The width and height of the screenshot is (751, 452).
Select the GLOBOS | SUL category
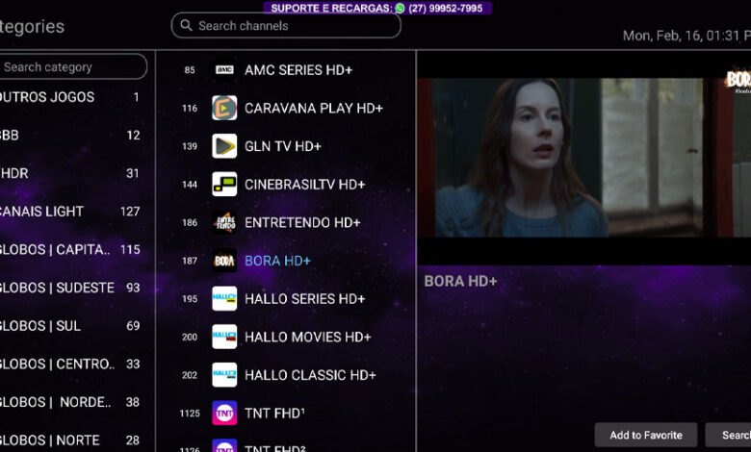pos(72,326)
